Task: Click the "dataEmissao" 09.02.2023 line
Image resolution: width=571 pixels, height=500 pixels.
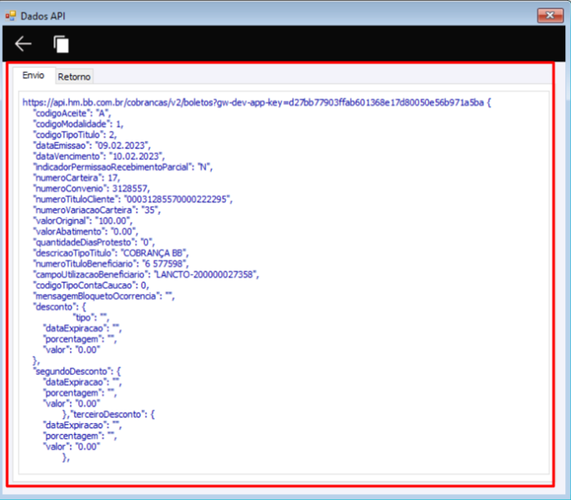Action: pos(92,146)
